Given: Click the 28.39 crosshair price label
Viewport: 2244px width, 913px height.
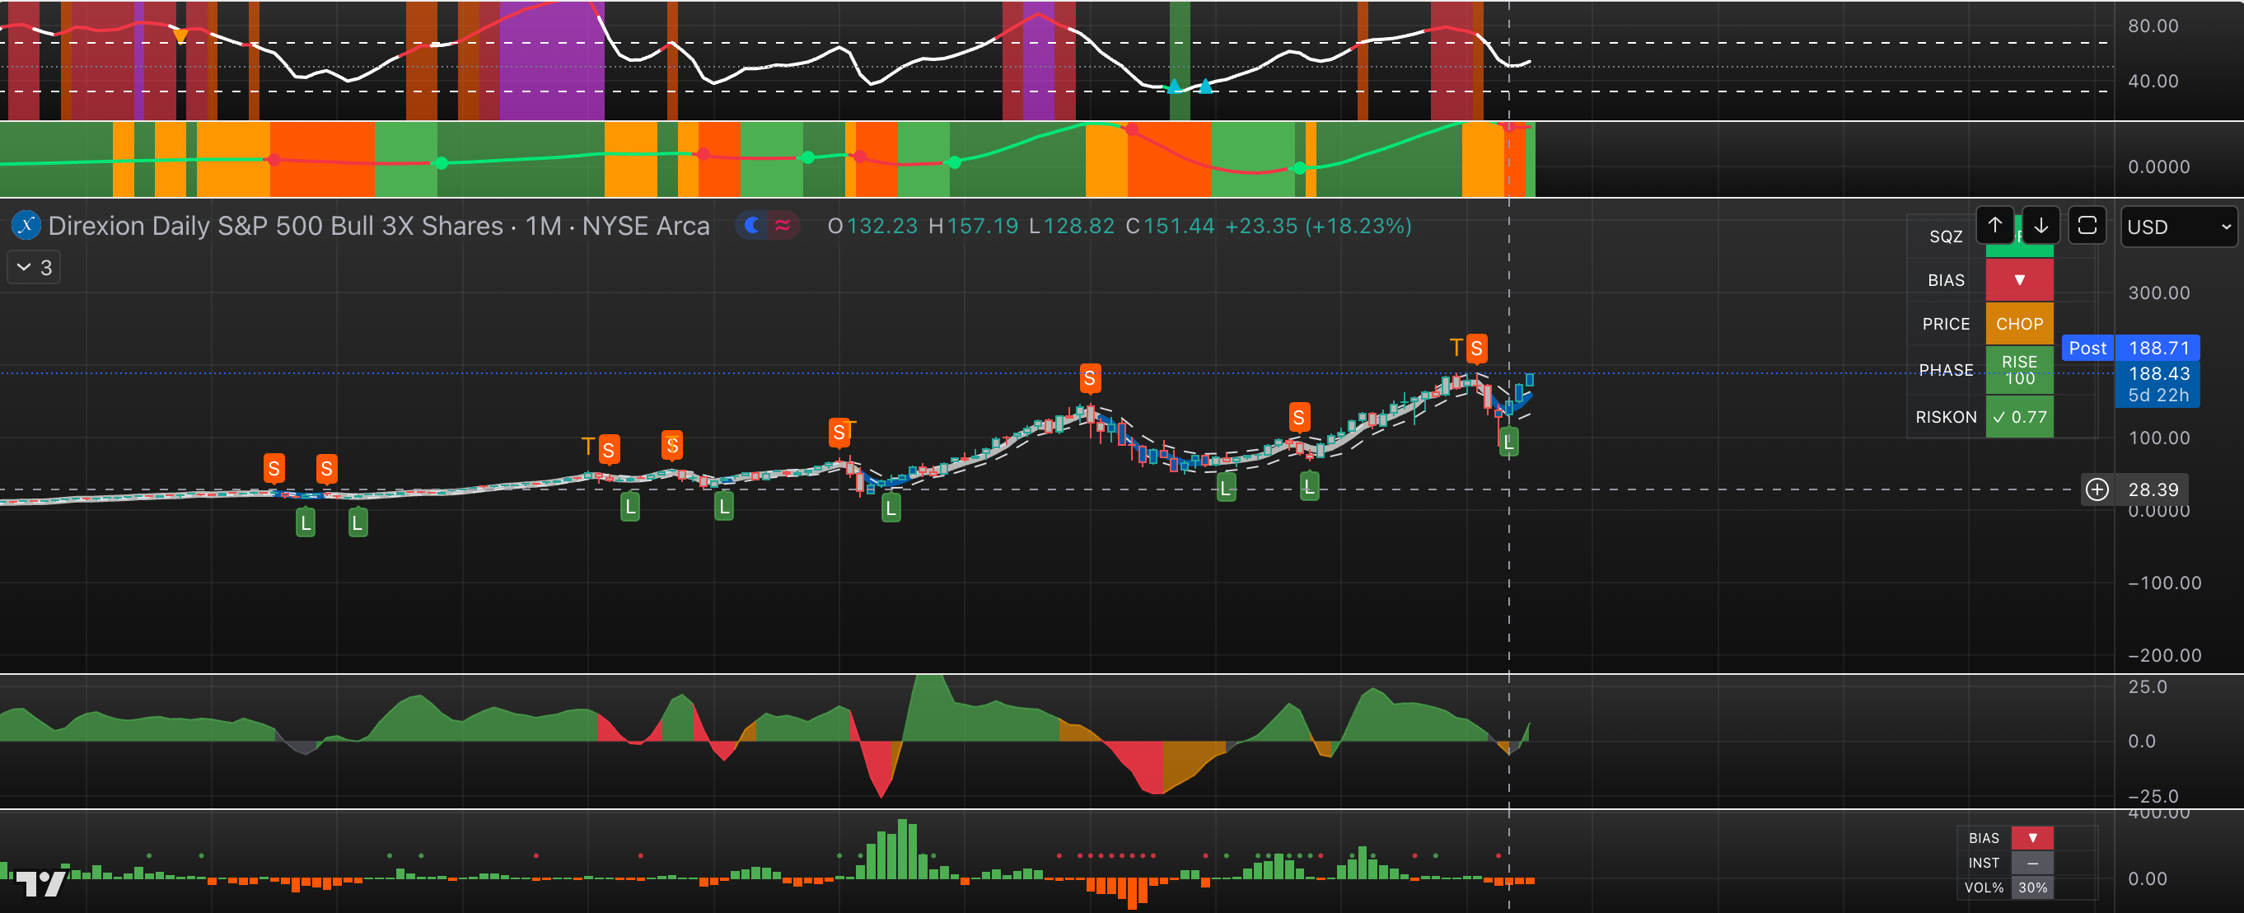Looking at the screenshot, I should pyautogui.click(x=2153, y=489).
